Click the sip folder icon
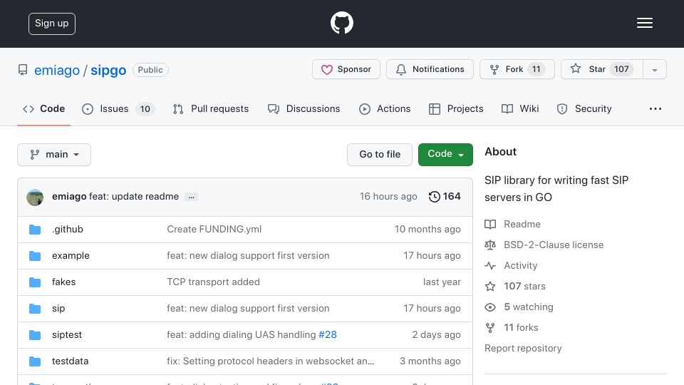 click(x=35, y=309)
